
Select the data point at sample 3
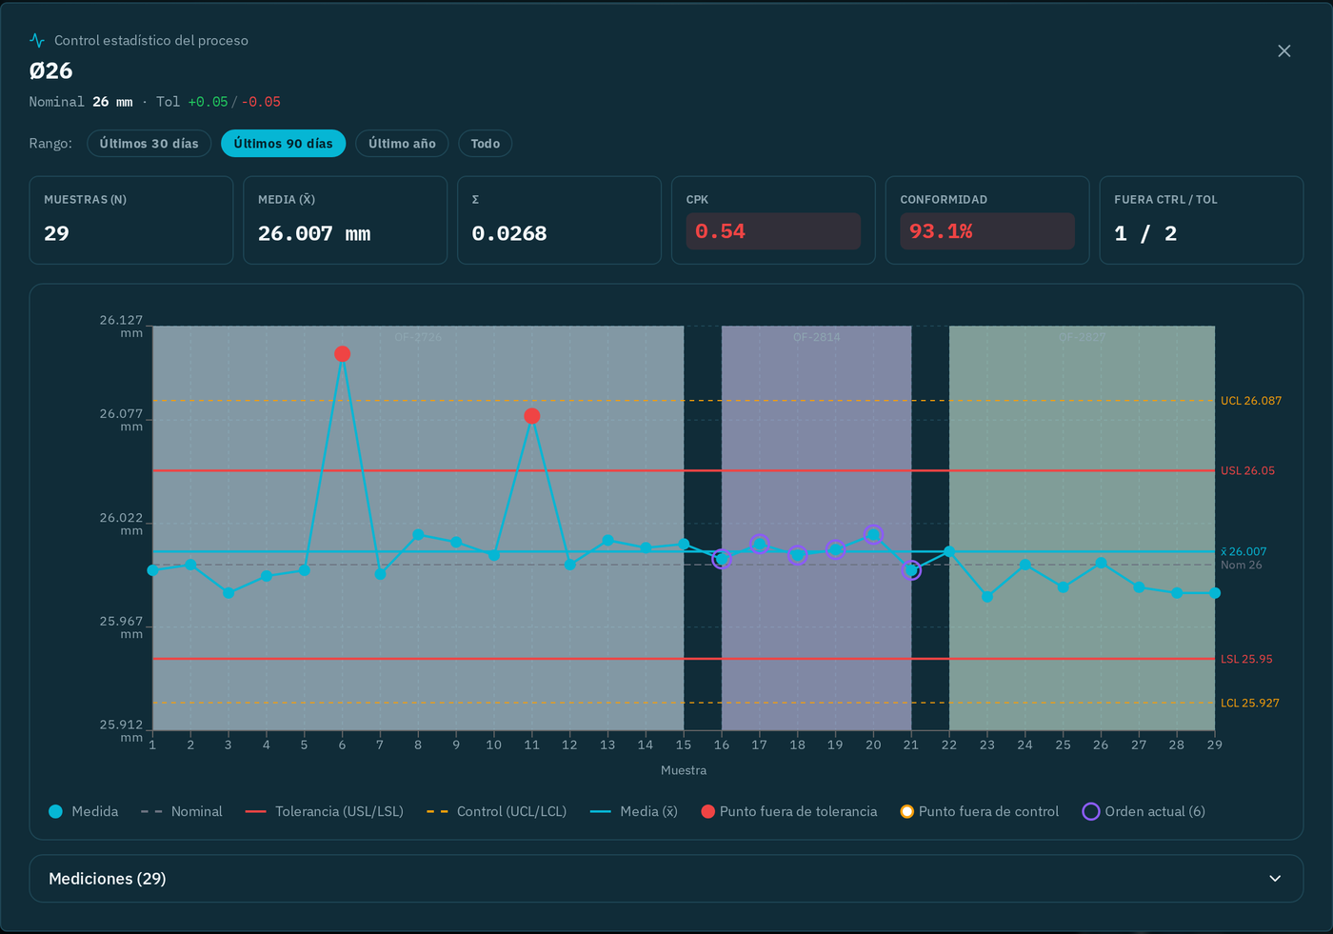pos(229,592)
